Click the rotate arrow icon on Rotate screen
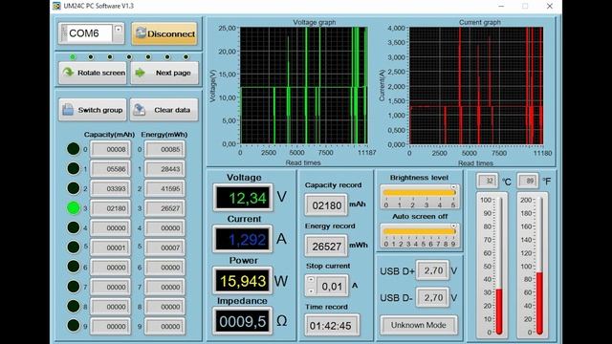The image size is (612, 344). coord(68,73)
